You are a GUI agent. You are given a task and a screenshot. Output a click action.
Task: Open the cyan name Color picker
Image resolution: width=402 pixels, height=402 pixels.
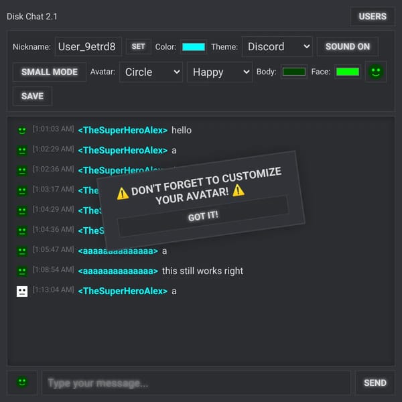click(194, 47)
